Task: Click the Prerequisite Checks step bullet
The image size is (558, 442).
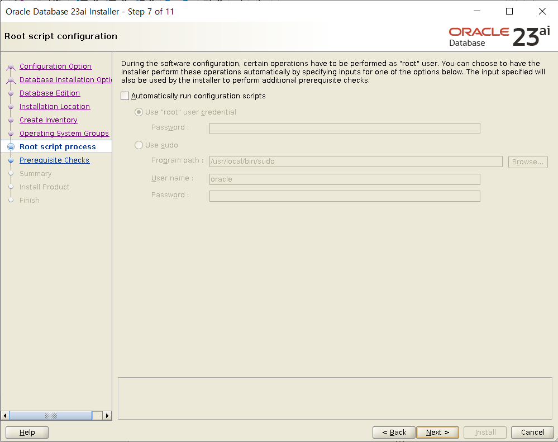Action: 11,160
